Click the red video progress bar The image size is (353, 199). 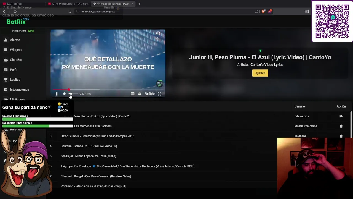click(108, 90)
